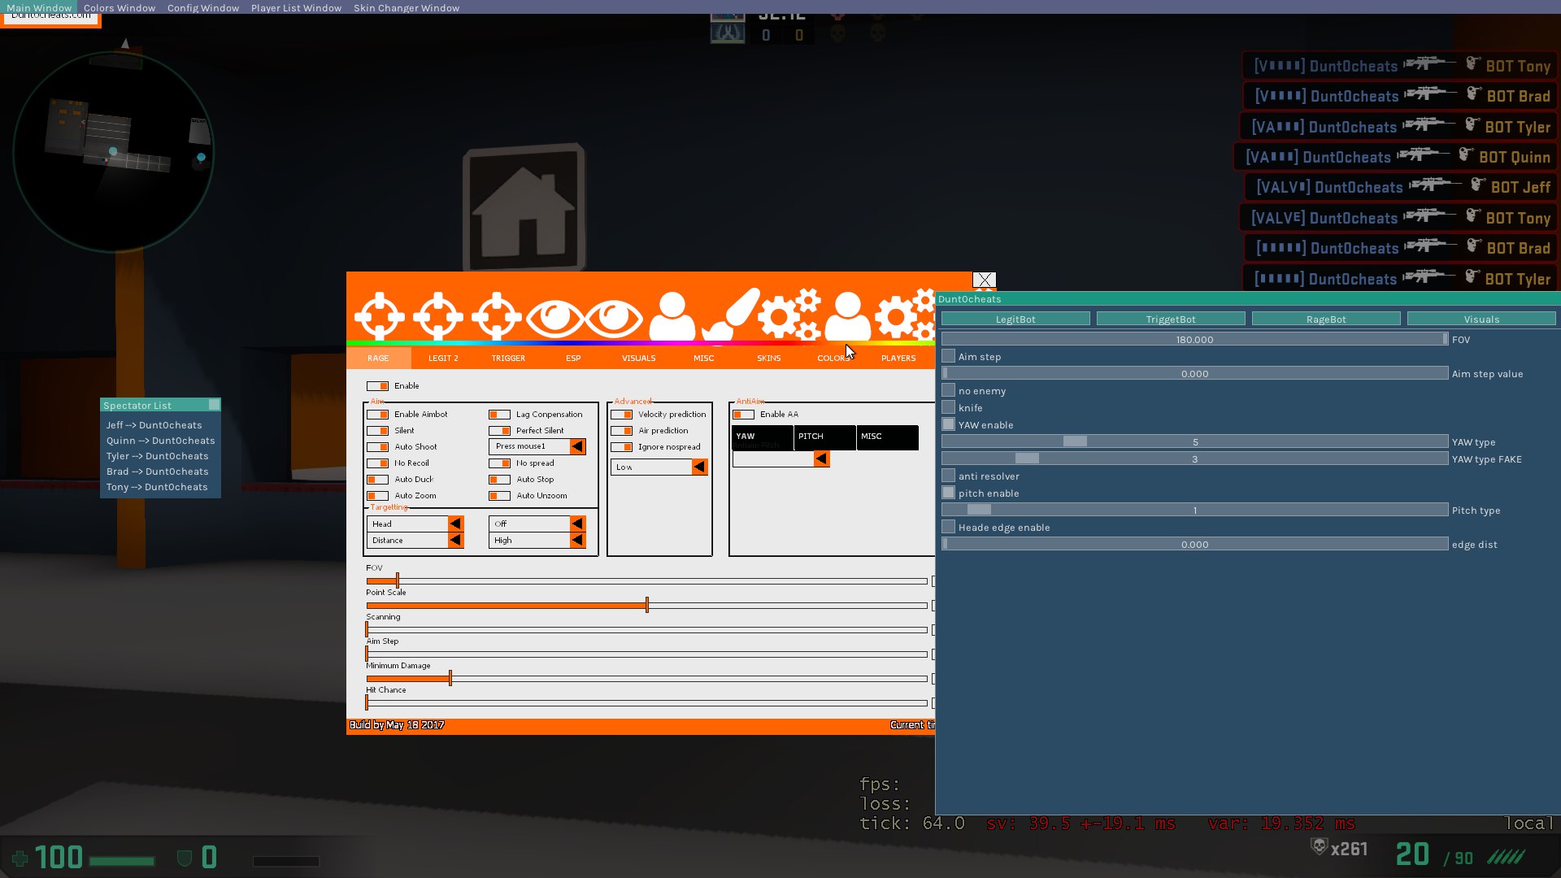Check the anti resolver checkbox
1561x878 pixels.
coord(948,476)
